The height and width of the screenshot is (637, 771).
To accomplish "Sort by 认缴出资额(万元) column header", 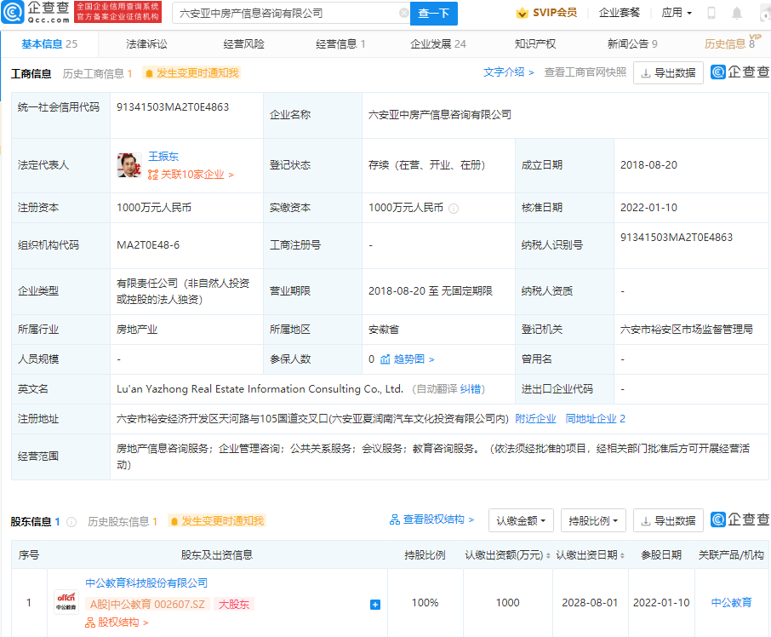I will point(507,555).
